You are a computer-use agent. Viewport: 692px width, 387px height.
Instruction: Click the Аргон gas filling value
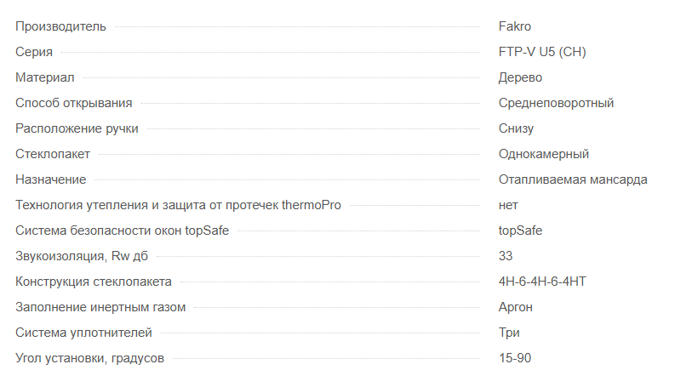(x=516, y=307)
